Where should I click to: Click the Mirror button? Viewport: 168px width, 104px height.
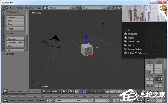pyautogui.click(x=15, y=29)
